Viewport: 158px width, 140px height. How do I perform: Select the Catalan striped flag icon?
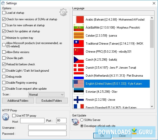(x=79, y=36)
